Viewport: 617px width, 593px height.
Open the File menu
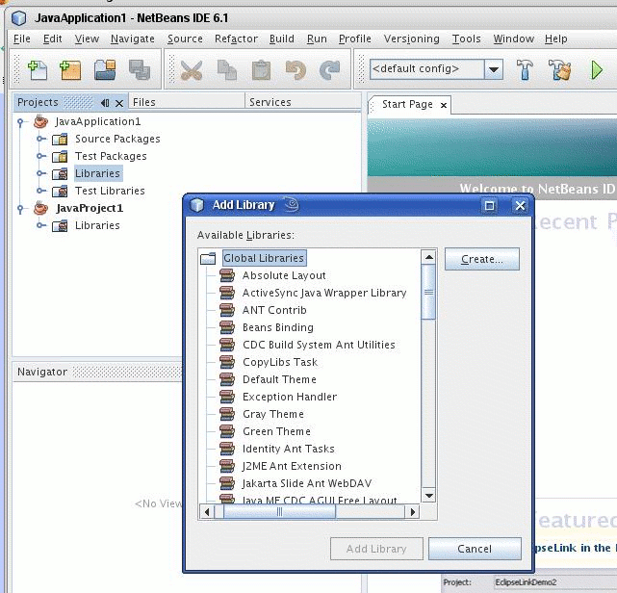pyautogui.click(x=21, y=39)
